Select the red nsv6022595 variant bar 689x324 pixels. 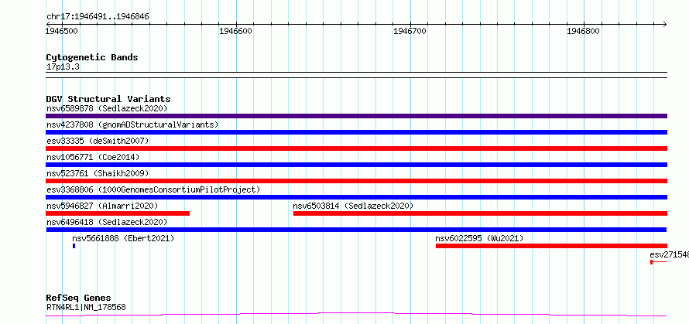[x=551, y=246]
